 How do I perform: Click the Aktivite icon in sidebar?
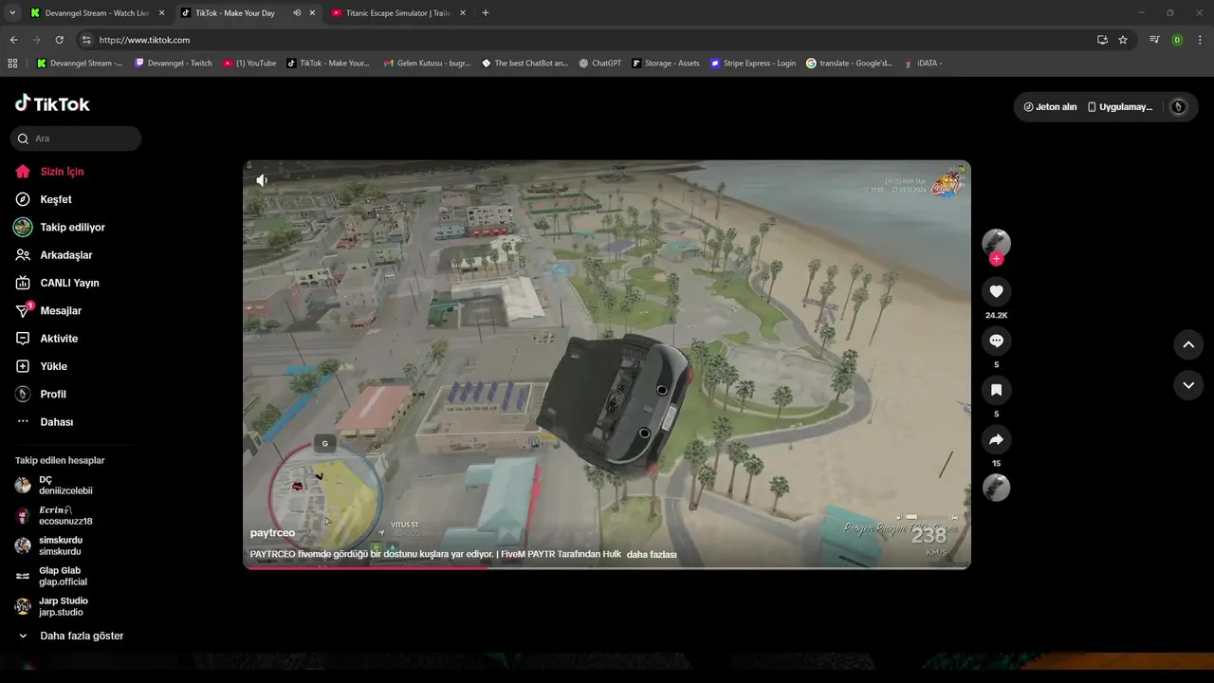pyautogui.click(x=23, y=339)
